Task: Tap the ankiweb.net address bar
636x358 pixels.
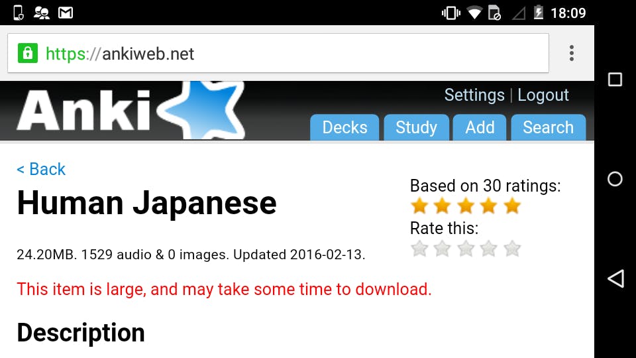Action: [278, 53]
